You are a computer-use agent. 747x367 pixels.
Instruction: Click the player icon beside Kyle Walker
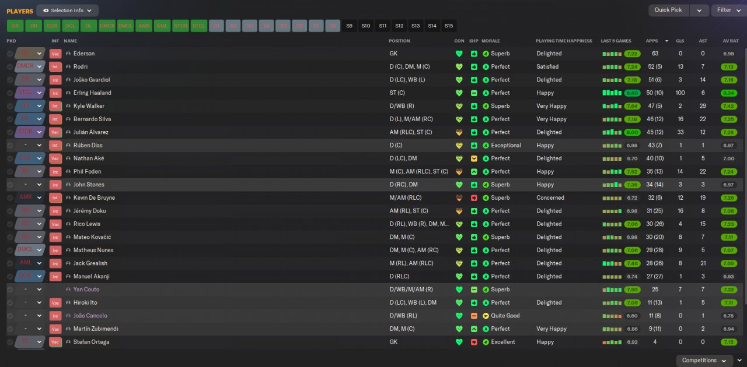coord(68,106)
